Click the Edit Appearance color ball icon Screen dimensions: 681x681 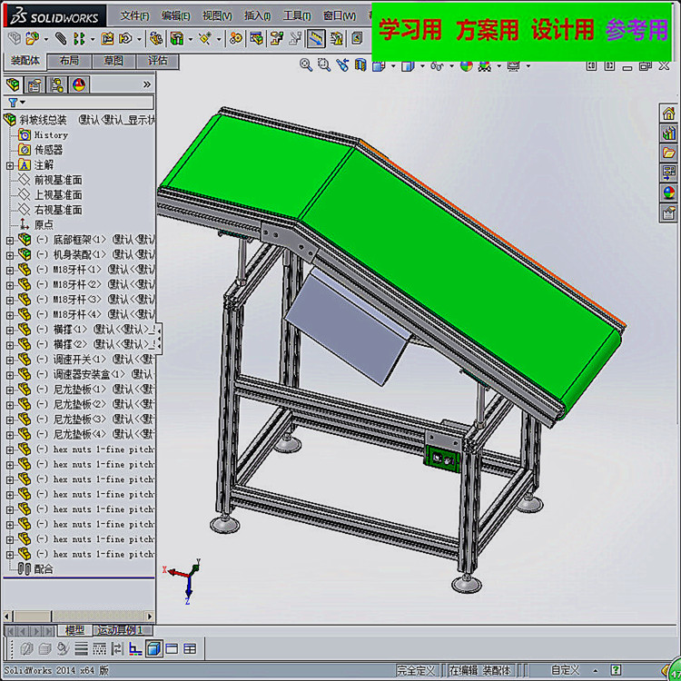[467, 65]
